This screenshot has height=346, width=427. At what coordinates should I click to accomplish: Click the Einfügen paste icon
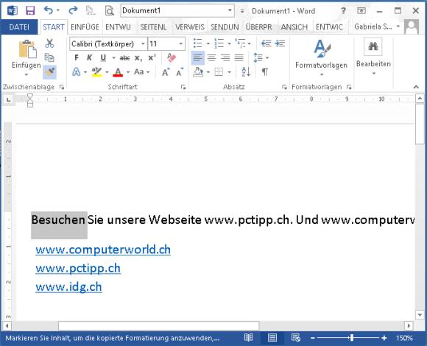(27, 49)
